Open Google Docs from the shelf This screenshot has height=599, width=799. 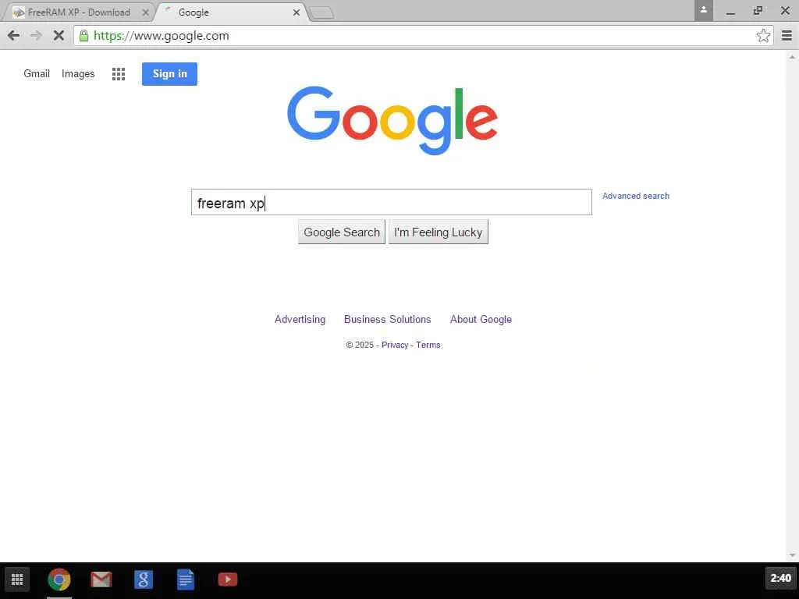186,580
